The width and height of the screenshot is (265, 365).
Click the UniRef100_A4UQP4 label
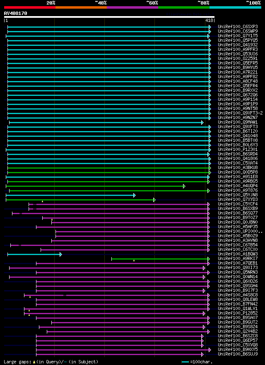click(238, 186)
